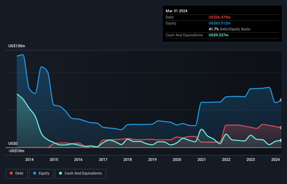287x184 pixels.
Task: Click the tooltip Equity row label
Action: click(x=171, y=23)
